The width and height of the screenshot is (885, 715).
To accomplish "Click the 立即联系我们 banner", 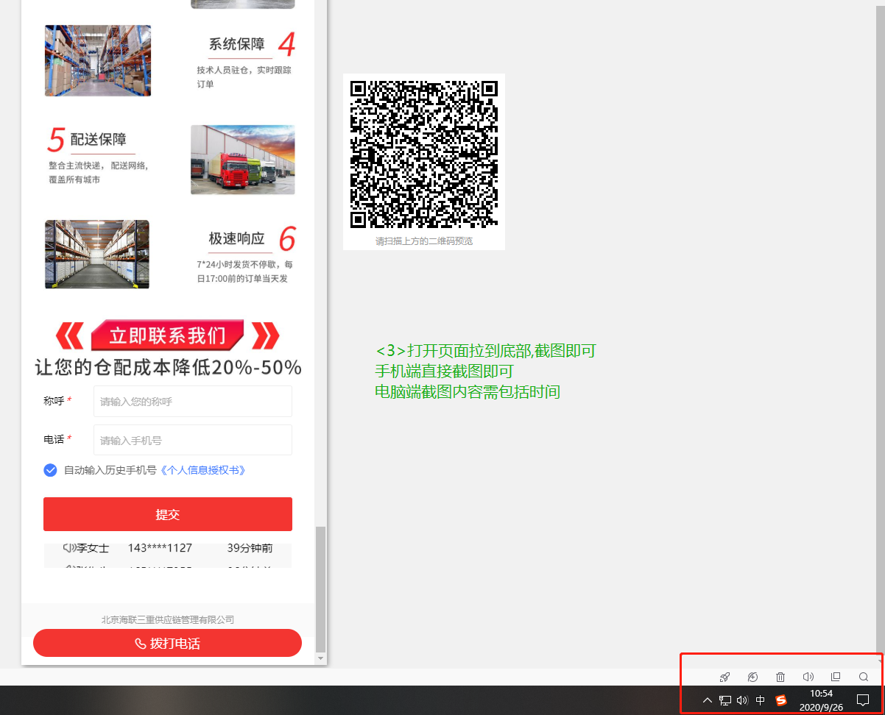I will [x=168, y=335].
